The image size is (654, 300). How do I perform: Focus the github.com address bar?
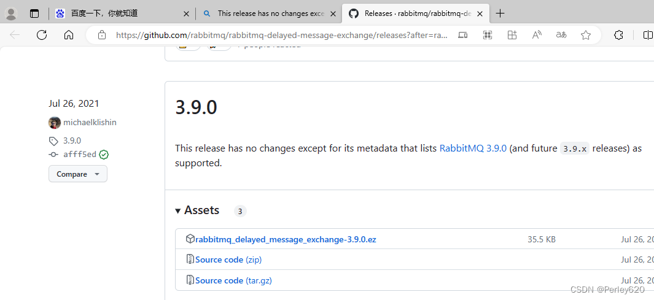(x=281, y=35)
